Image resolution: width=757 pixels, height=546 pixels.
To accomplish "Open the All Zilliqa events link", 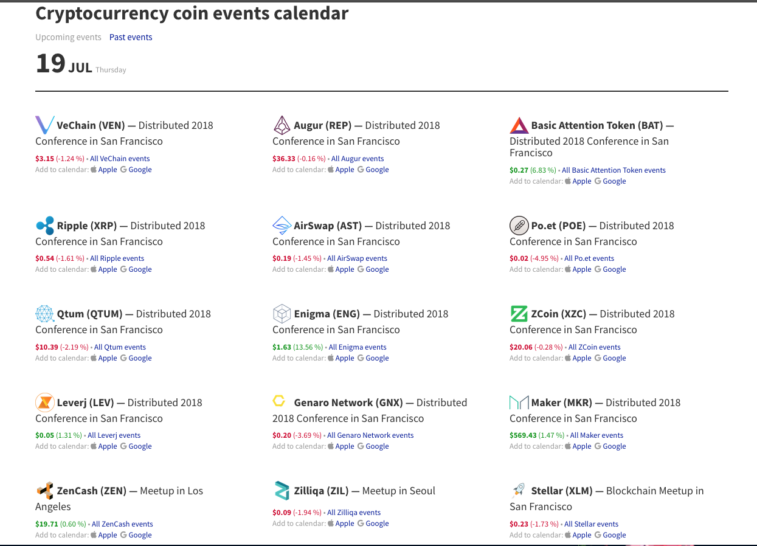I will (x=354, y=513).
